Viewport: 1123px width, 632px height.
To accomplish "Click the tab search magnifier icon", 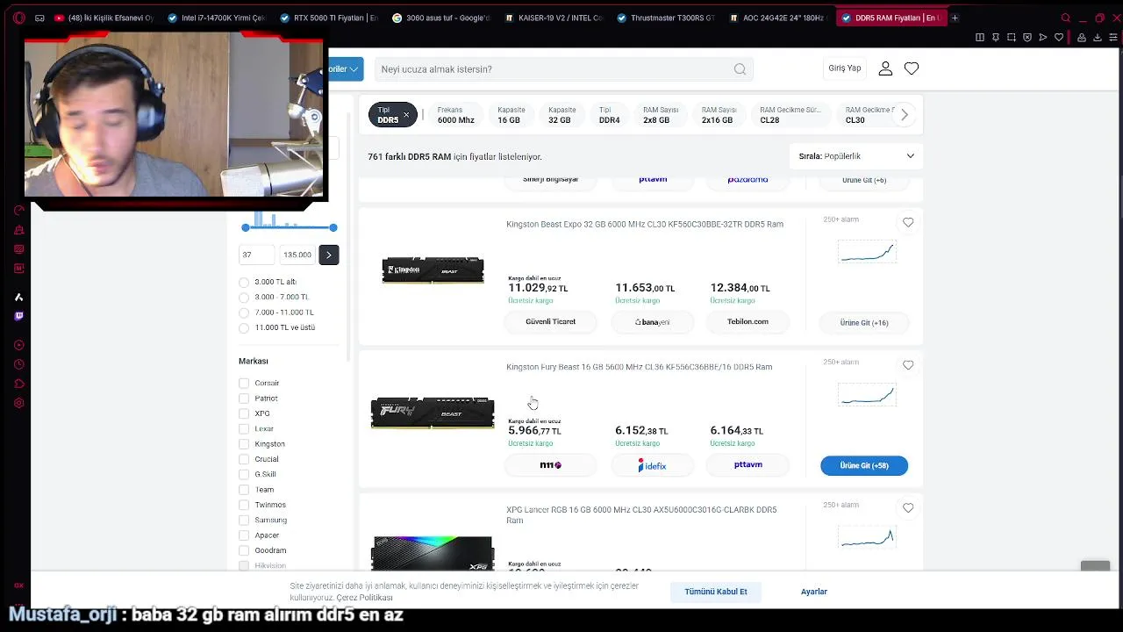I will pos(1066,18).
